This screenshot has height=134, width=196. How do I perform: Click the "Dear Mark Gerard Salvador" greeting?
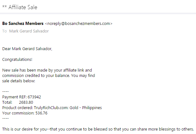27,49
